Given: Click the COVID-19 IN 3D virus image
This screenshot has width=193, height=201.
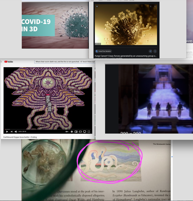Looking at the screenshot, I should coord(55,25).
